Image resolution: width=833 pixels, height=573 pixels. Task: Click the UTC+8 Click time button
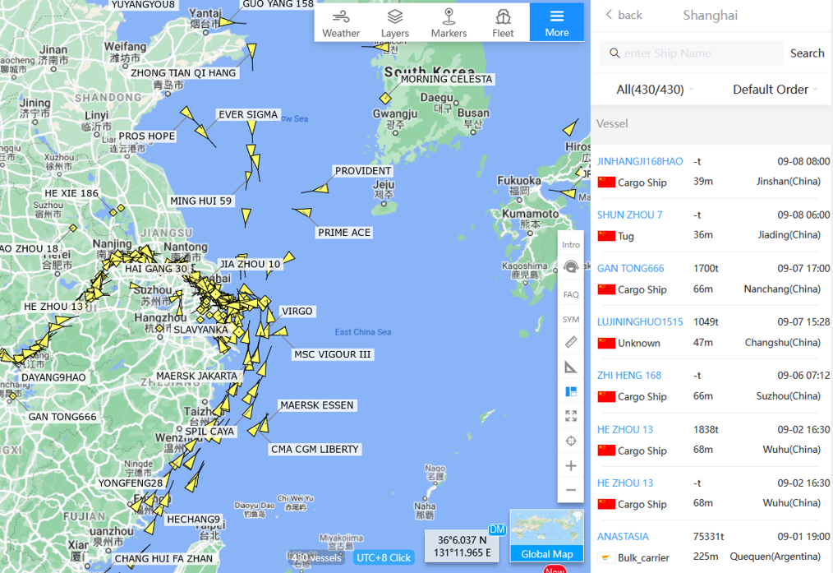pos(383,557)
